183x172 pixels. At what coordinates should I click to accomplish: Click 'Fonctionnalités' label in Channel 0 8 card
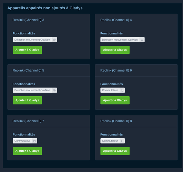coord(111,135)
